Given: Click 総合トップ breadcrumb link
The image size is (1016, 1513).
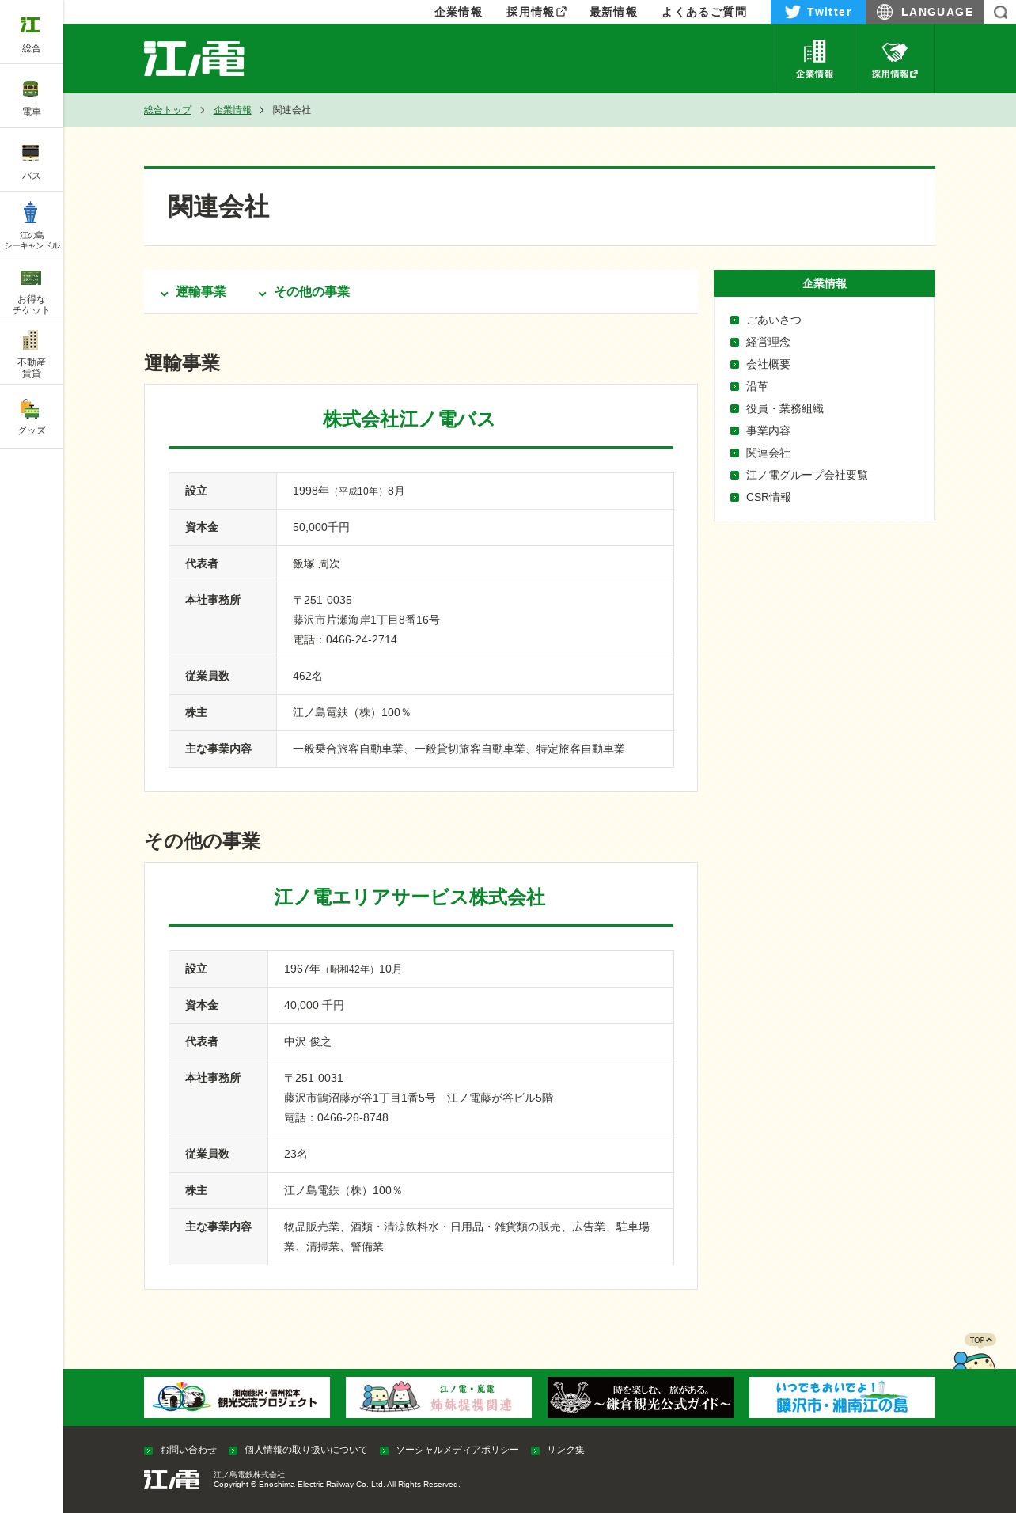Looking at the screenshot, I should coord(168,110).
